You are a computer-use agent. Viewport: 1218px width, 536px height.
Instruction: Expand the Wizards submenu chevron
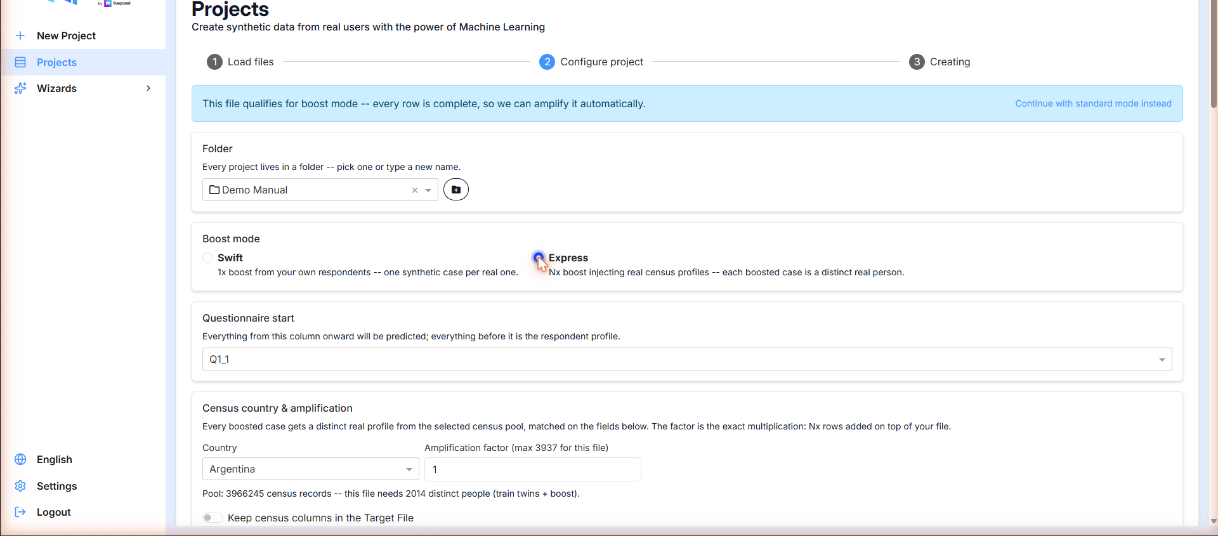148,88
